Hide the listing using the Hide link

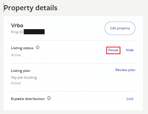(x=130, y=50)
